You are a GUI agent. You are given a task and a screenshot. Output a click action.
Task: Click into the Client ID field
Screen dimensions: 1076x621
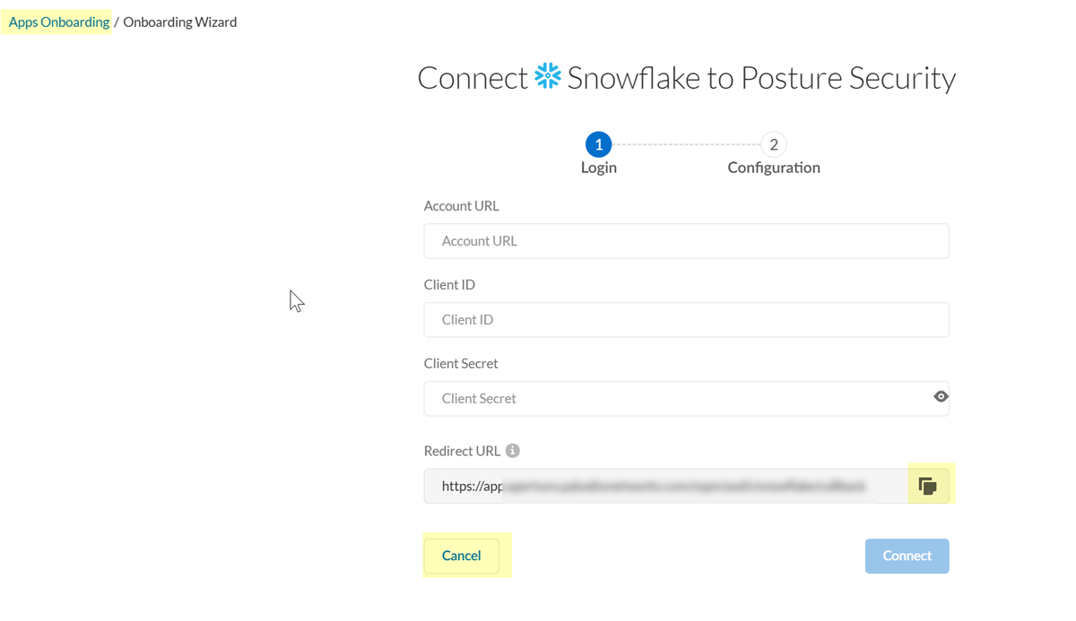[x=686, y=320]
